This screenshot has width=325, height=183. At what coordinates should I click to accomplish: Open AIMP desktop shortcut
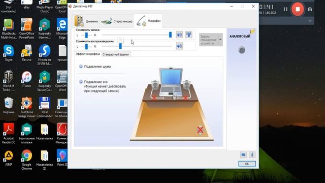coord(9,158)
